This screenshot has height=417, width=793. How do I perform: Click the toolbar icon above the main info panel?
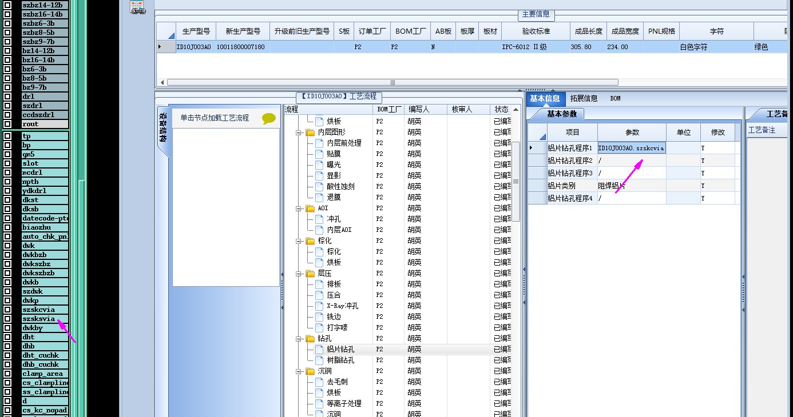pos(137,7)
